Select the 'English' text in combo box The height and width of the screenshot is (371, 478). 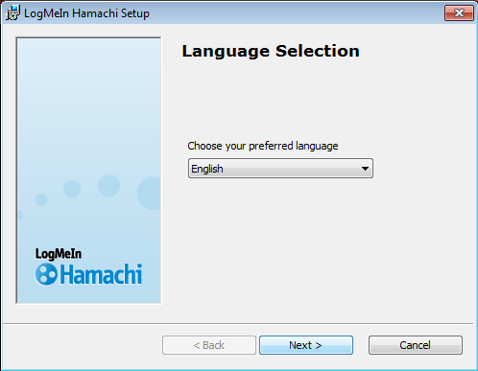[207, 169]
